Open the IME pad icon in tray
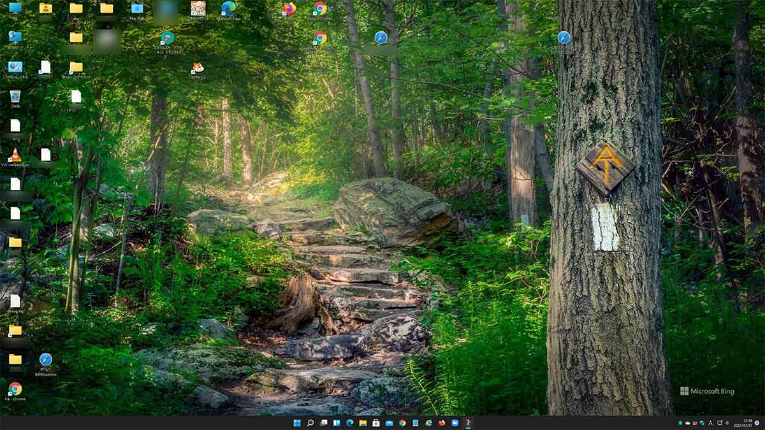The width and height of the screenshot is (765, 430). pyautogui.click(x=719, y=423)
